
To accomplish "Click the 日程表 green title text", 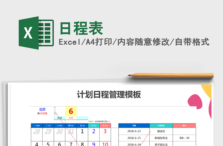I will pyautogui.click(x=81, y=28).
